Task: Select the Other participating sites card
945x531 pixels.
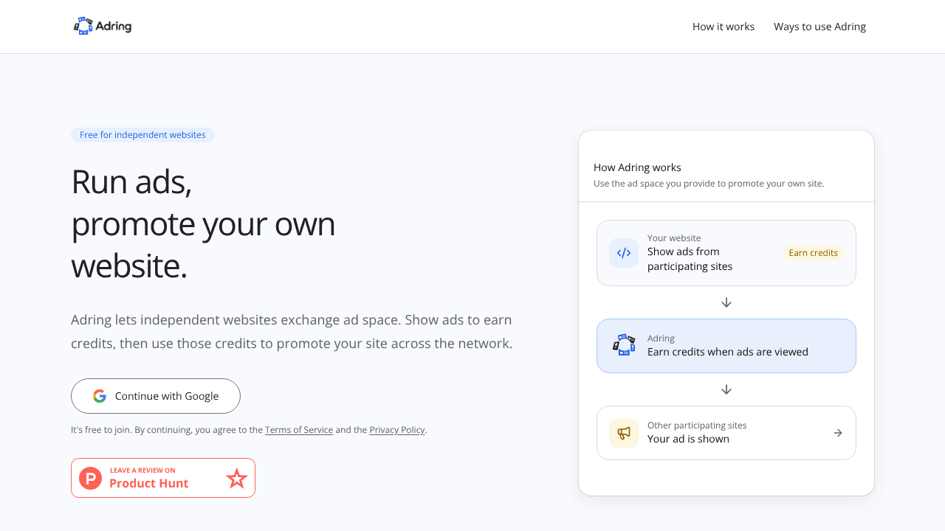Action: coord(726,433)
